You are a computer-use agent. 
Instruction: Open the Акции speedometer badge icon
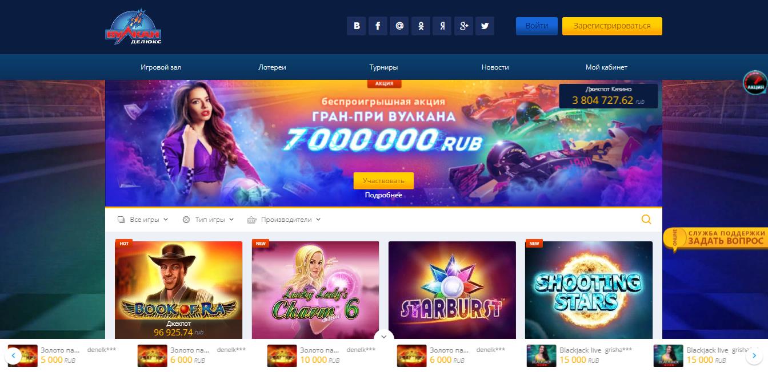coord(755,83)
